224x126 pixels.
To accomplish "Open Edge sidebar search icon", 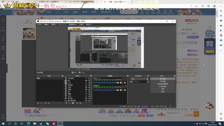I will click(221, 11).
